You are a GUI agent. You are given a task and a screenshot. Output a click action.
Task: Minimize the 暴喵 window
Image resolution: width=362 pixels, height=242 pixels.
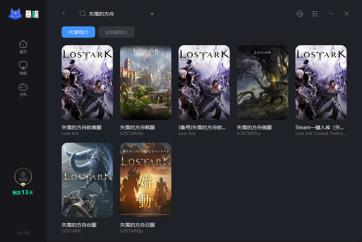[331, 14]
